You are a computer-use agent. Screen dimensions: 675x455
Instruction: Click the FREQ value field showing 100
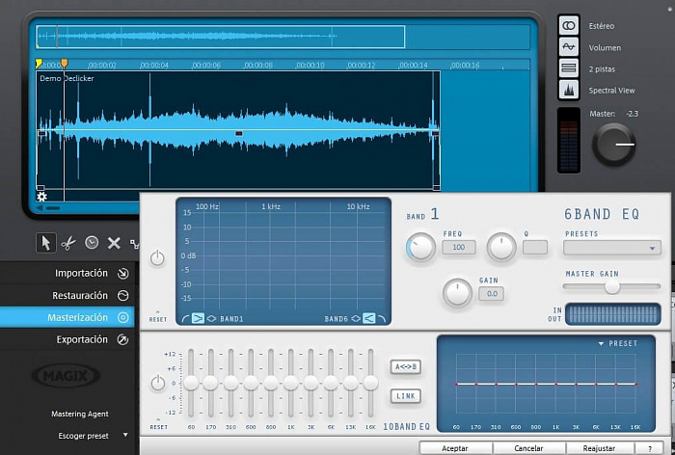(x=459, y=247)
